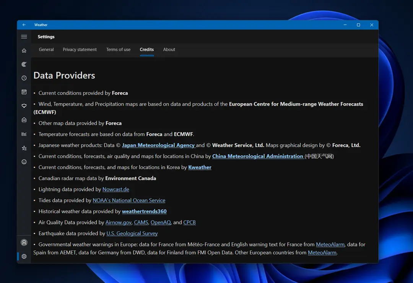Click the CAMS air quality link
Image resolution: width=413 pixels, height=283 pixels.
(x=141, y=223)
